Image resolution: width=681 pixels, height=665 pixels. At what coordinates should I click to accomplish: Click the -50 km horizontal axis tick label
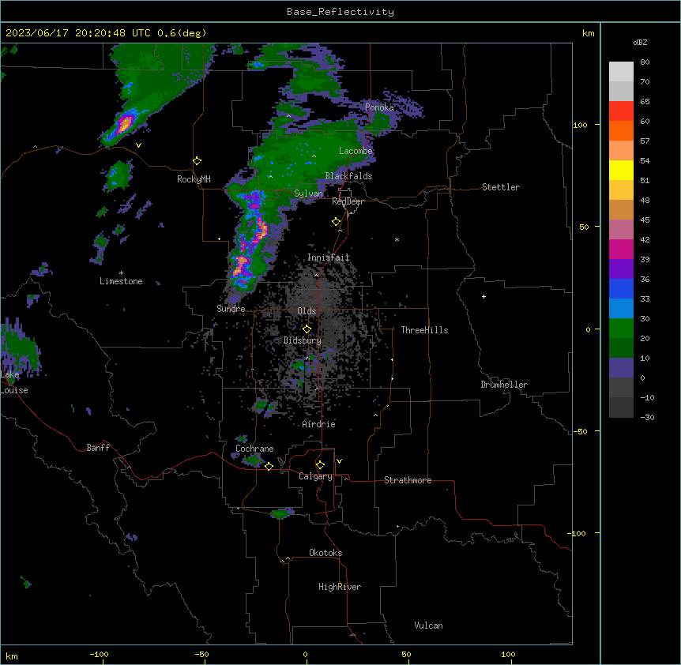tap(202, 654)
